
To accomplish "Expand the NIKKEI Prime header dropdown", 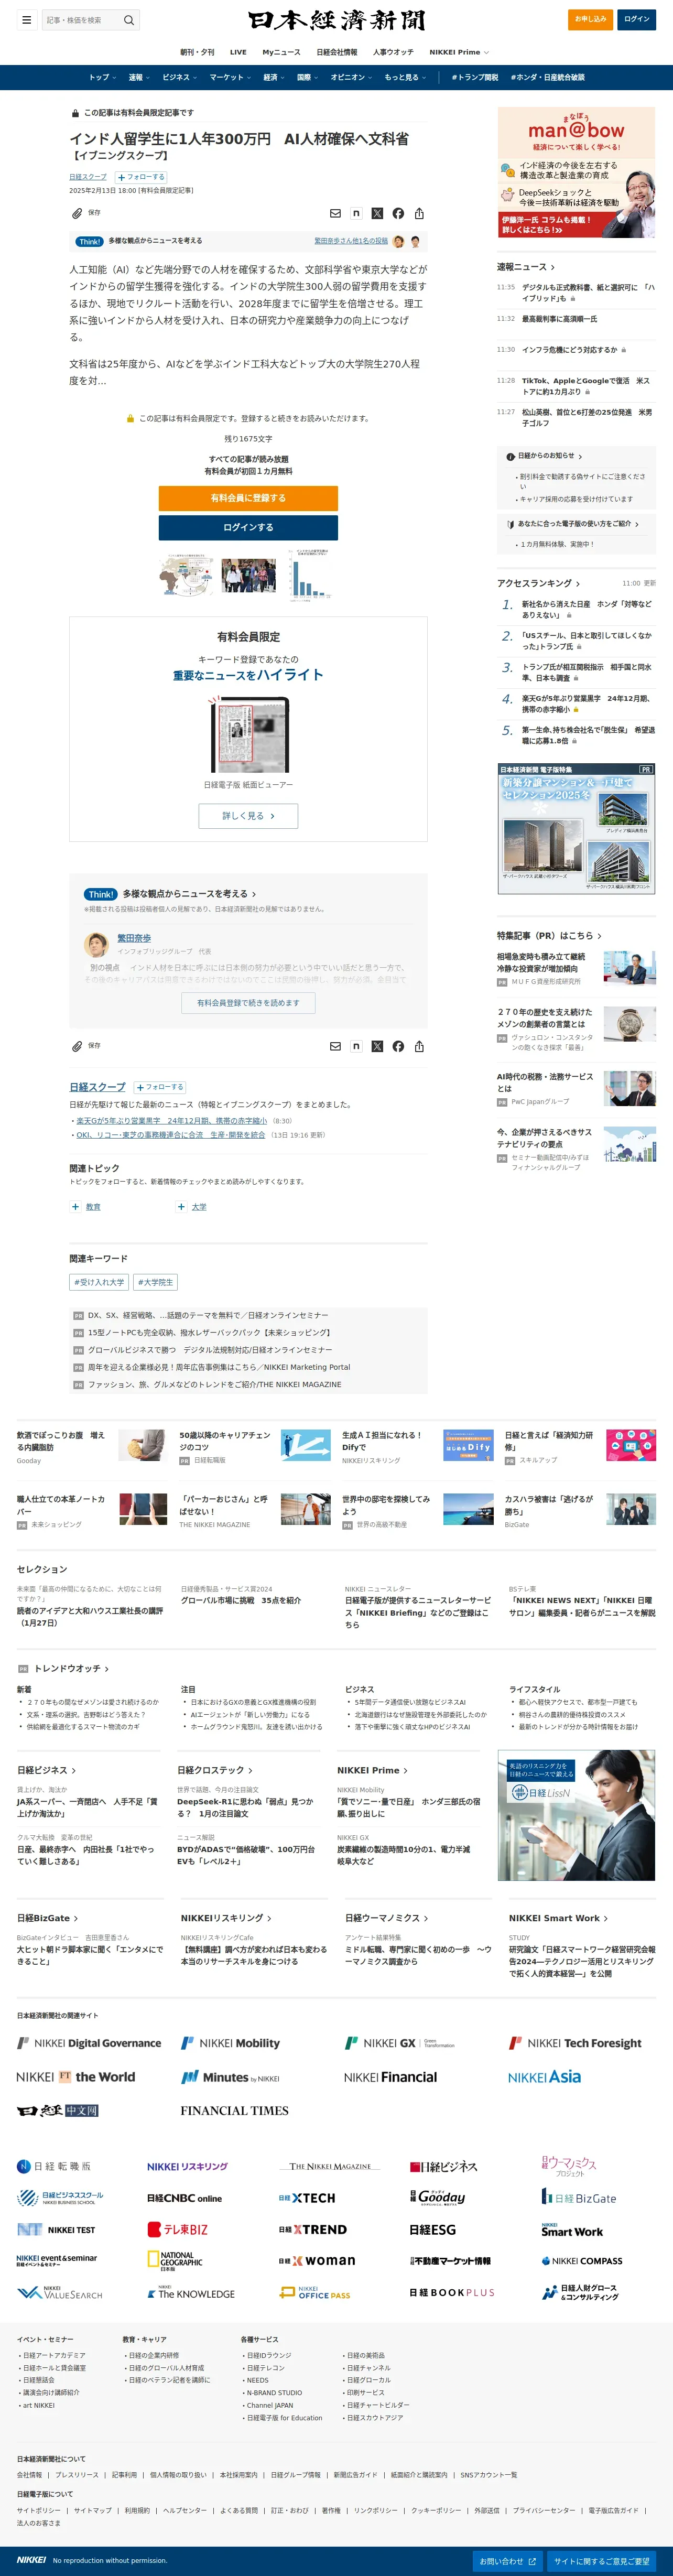I will coord(459,52).
